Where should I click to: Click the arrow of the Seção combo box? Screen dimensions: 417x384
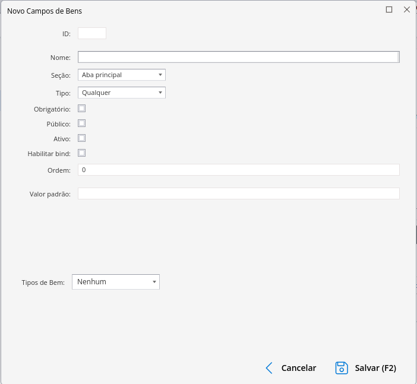click(x=160, y=75)
